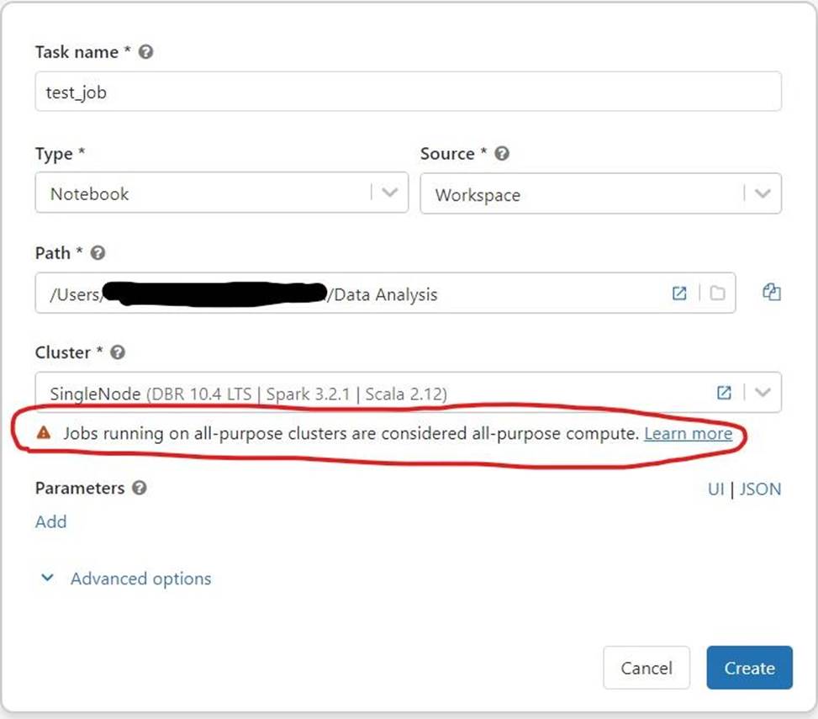Image resolution: width=818 pixels, height=719 pixels.
Task: Click the Create button
Action: (749, 668)
